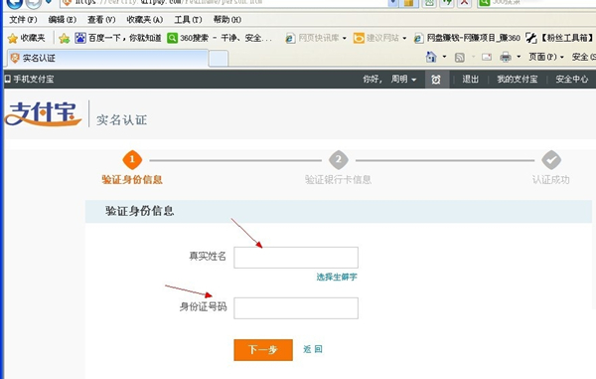The height and width of the screenshot is (379, 596).
Task: Expand the Home icon dropdown arrow
Action: tap(444, 57)
